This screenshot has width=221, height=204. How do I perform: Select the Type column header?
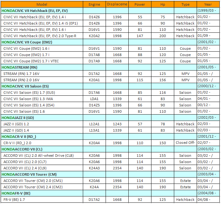(186, 4)
